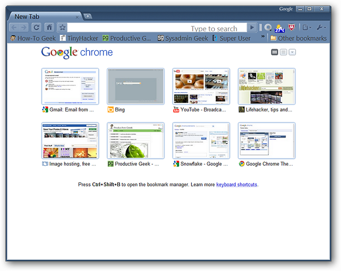
Task: Open the YouTube thumbnail
Action: pos(201,86)
